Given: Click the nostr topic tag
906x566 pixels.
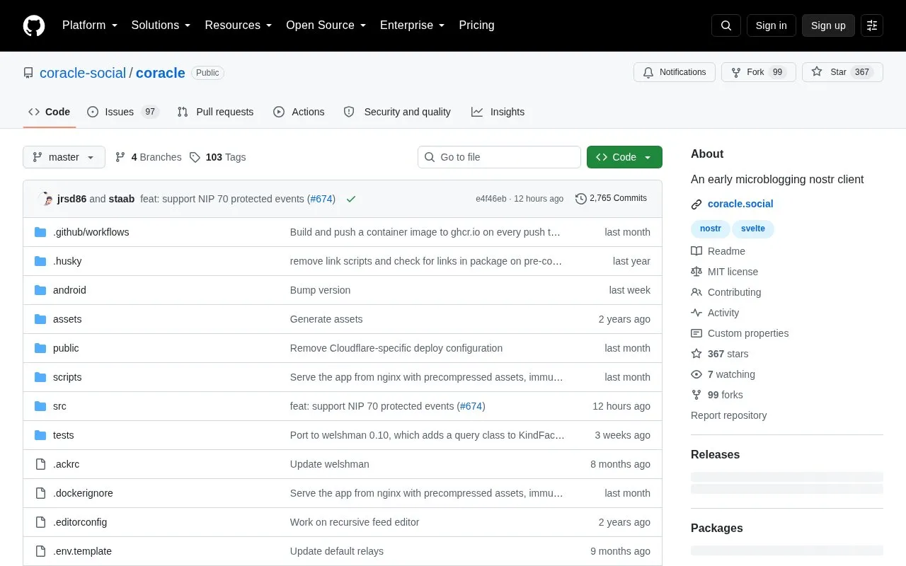Looking at the screenshot, I should pos(711,229).
